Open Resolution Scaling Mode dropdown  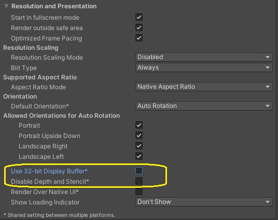204,57
